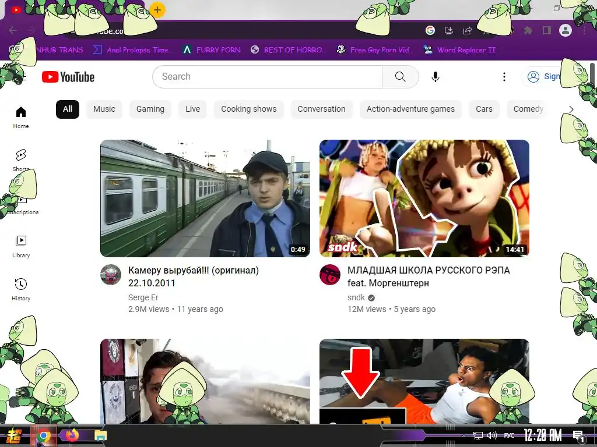
Task: Focus the YouTube Search field
Action: [267, 77]
